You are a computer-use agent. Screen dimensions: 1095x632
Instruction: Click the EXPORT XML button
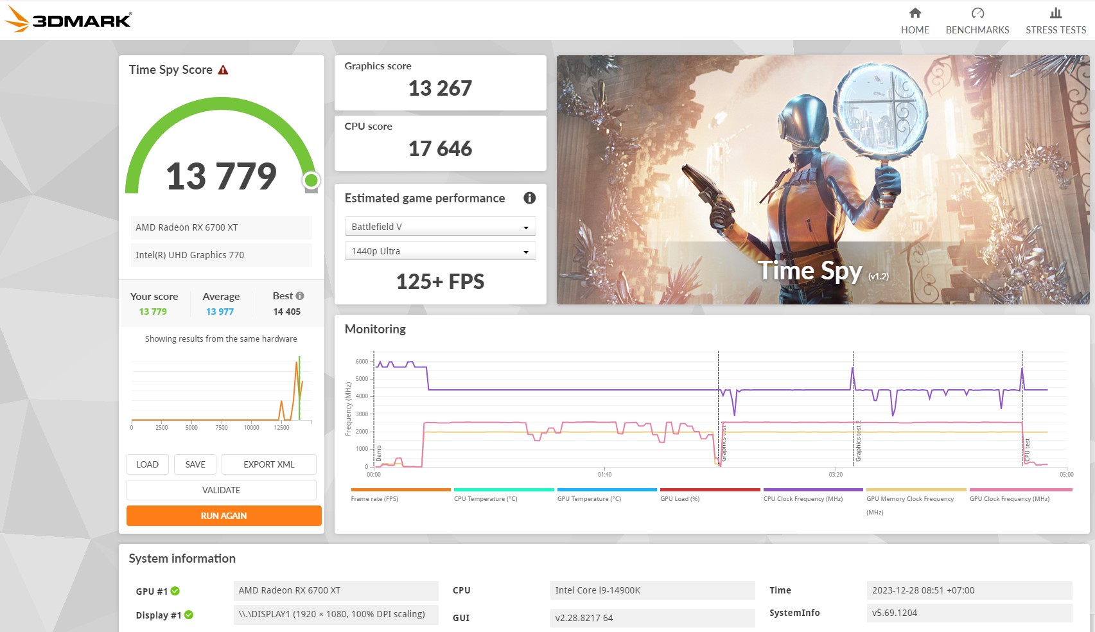269,464
